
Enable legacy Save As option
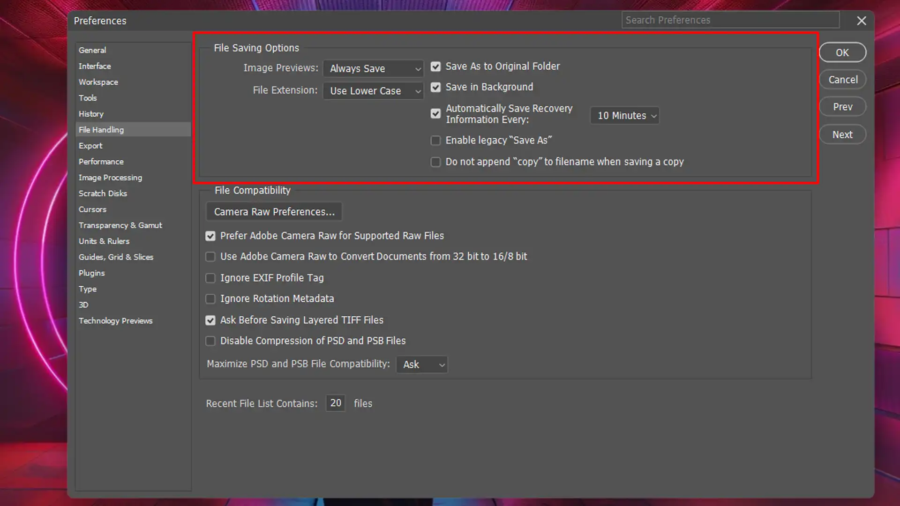click(435, 140)
